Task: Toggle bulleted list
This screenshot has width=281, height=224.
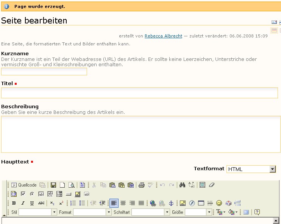Action: click(82, 203)
